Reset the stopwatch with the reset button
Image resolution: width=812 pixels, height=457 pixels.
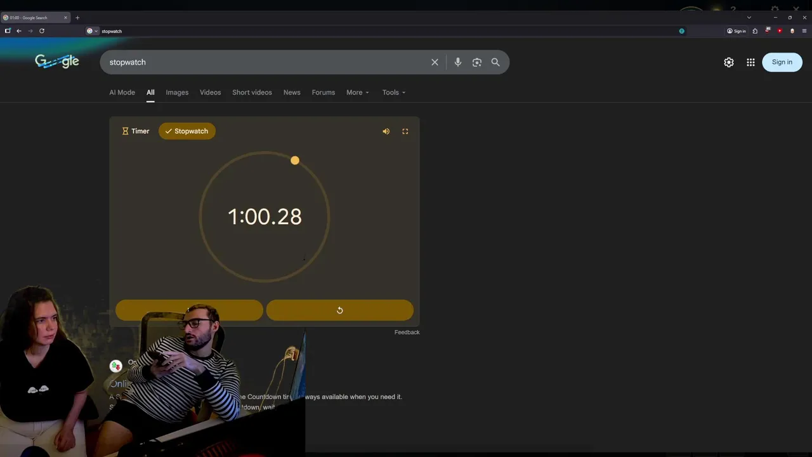click(340, 310)
